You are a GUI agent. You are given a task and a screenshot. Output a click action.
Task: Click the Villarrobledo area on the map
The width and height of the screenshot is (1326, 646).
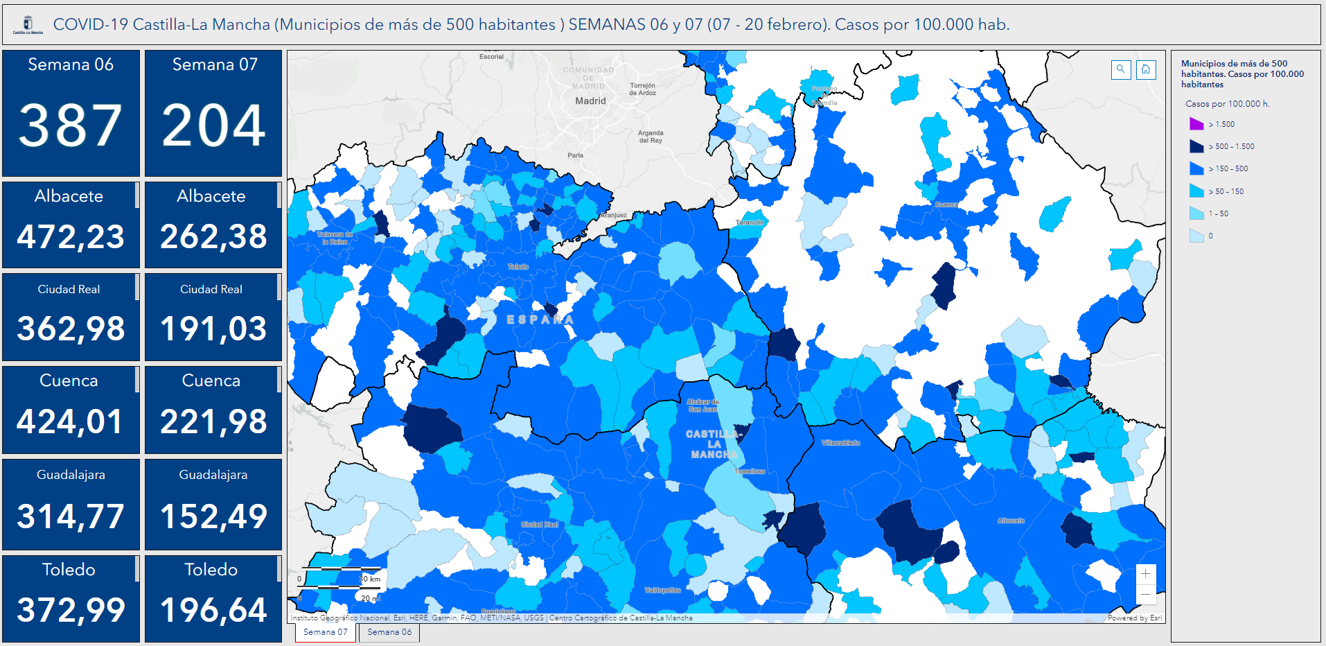click(840, 442)
